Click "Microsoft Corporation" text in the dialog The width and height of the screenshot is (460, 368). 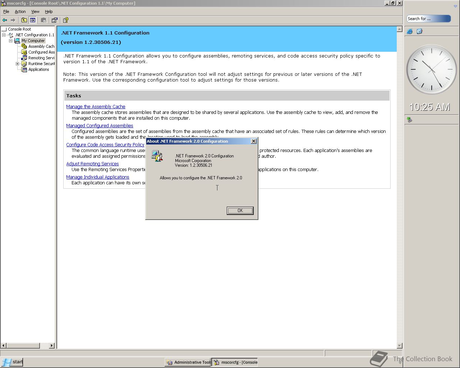(193, 161)
